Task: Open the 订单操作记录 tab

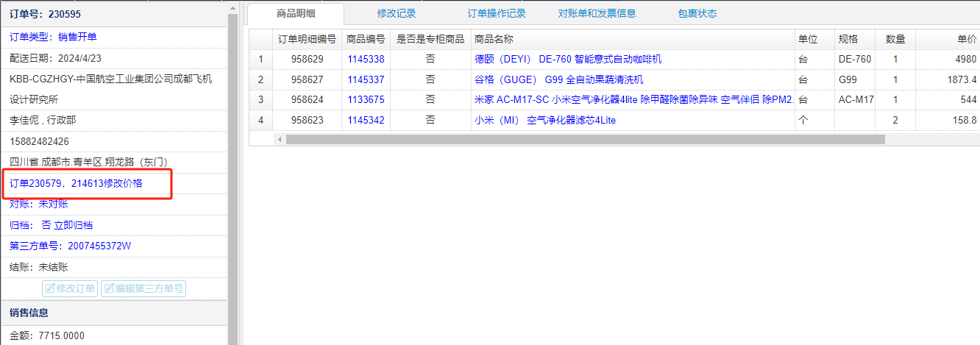Action: [x=497, y=13]
